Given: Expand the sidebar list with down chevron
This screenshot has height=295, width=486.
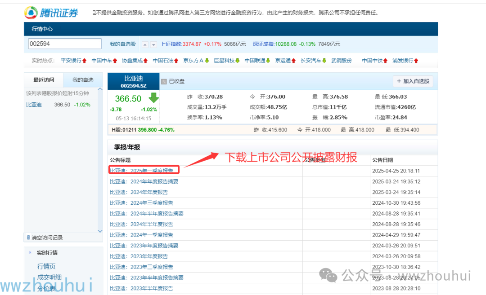Looking at the screenshot, I should [100, 231].
